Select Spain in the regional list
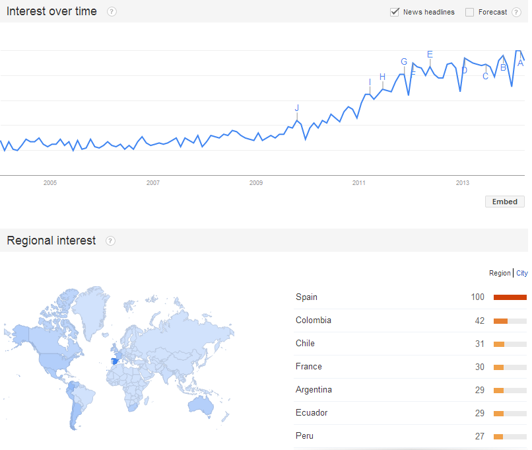The image size is (532, 450). [306, 297]
